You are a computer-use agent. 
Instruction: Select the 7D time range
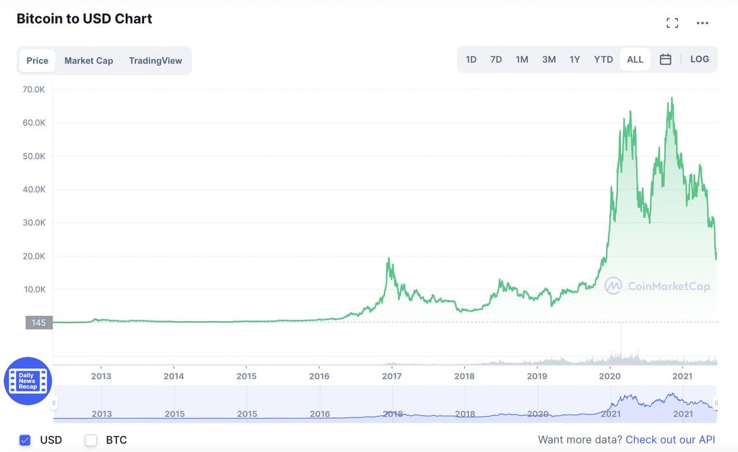tap(496, 59)
